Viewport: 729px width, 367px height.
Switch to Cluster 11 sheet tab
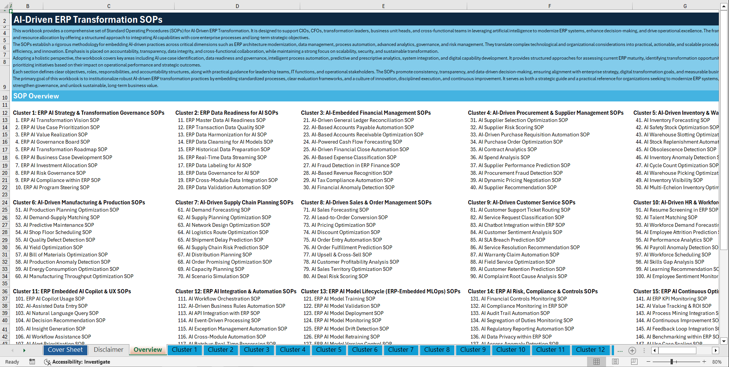(551, 350)
